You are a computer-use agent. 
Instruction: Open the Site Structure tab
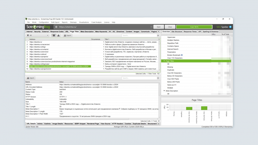[177, 31]
